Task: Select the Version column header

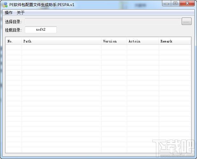Action: pyautogui.click(x=114, y=41)
